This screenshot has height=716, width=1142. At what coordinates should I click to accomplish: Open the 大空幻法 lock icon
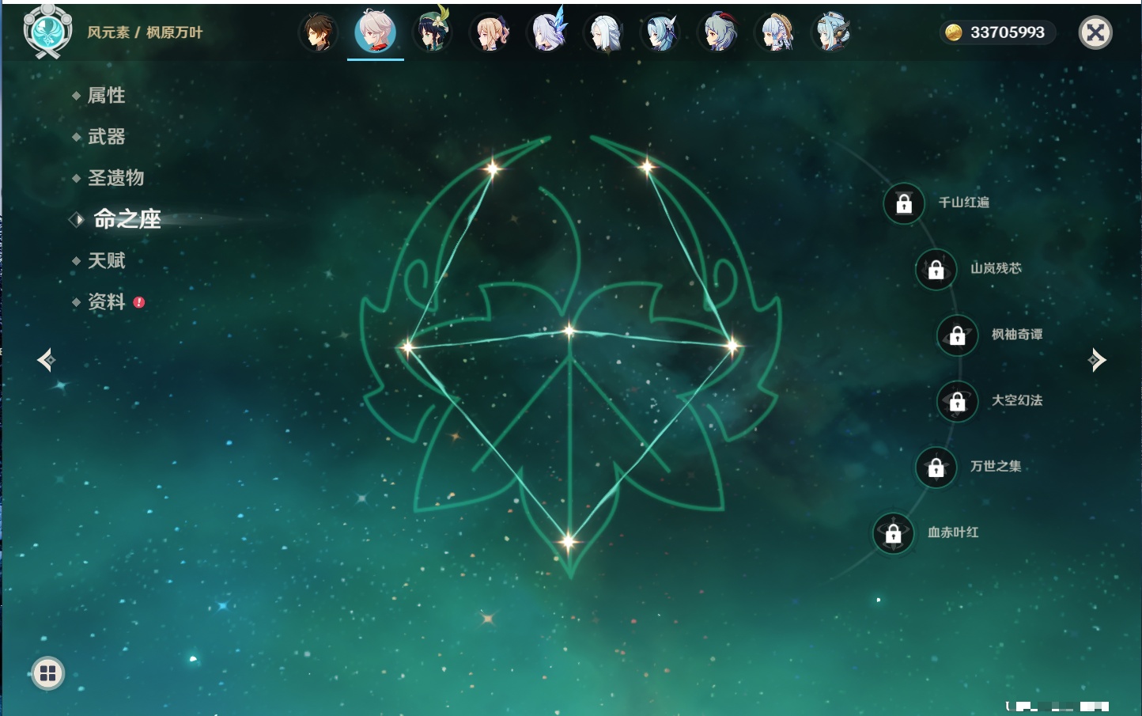click(957, 401)
